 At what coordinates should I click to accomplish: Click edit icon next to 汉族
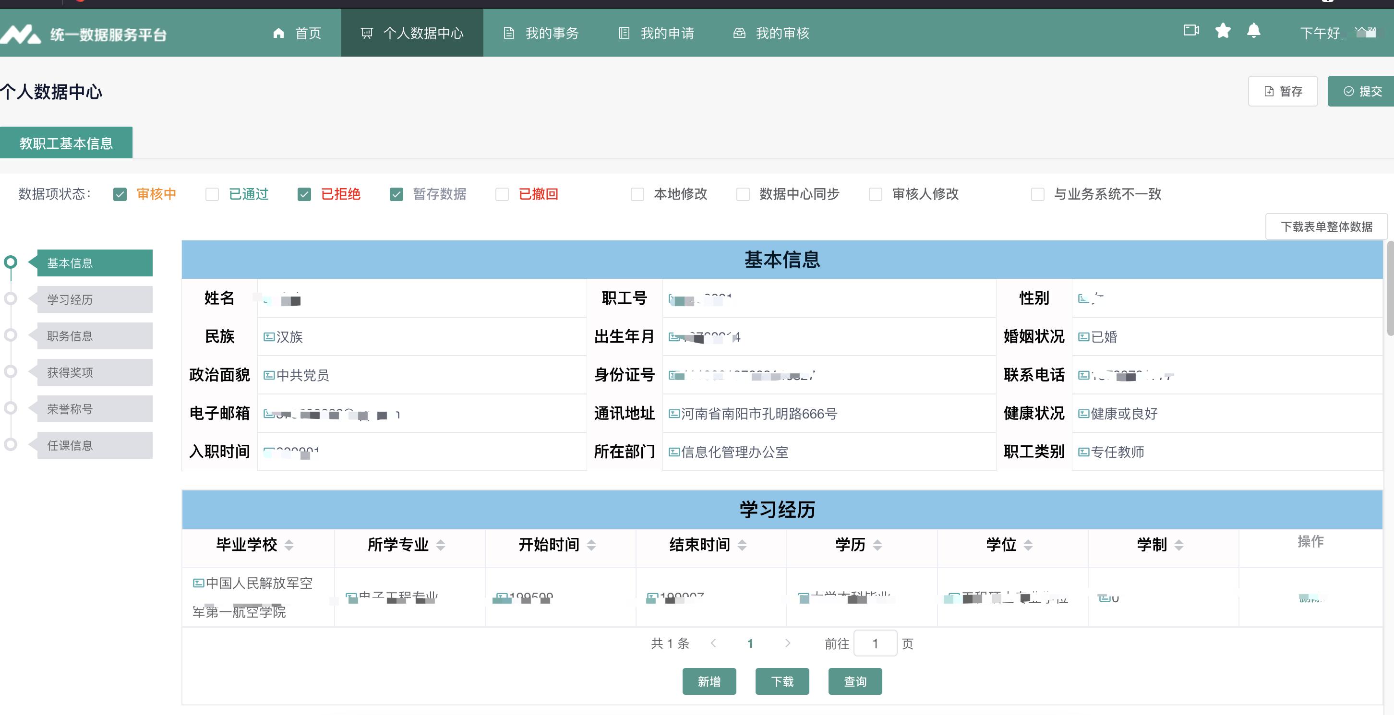pyautogui.click(x=269, y=337)
